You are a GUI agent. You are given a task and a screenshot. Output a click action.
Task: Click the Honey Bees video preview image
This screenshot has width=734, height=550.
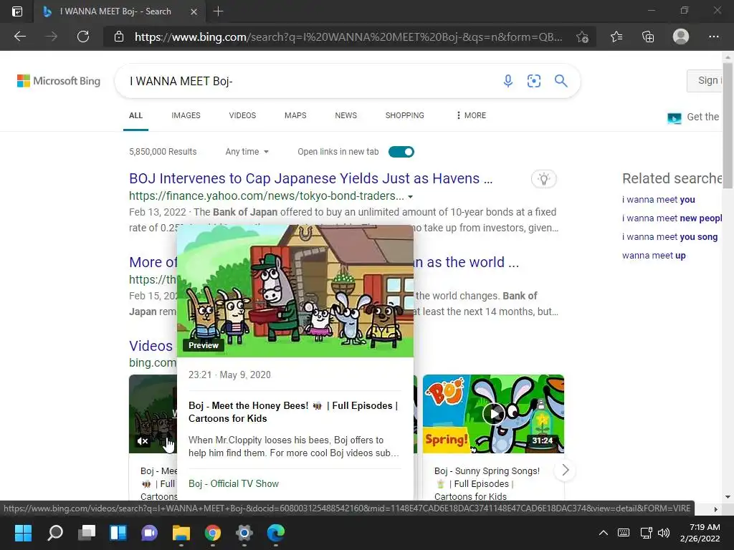coord(295,291)
